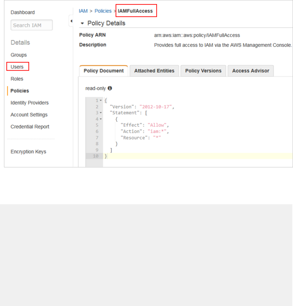Click the IAM breadcrumb link

click(83, 11)
